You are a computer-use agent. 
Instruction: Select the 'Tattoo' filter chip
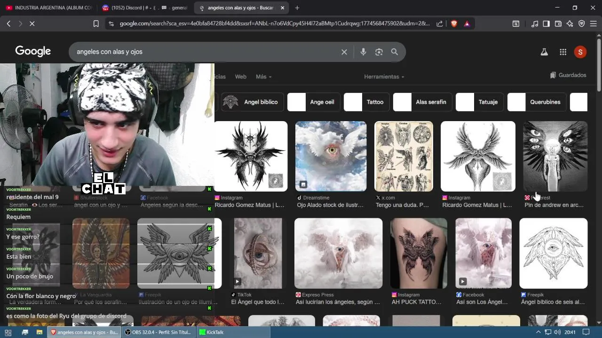[366, 102]
